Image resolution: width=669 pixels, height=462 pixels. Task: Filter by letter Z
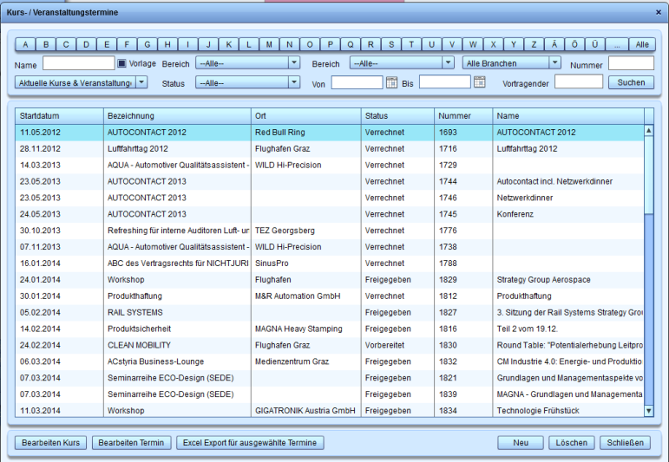[x=534, y=44]
